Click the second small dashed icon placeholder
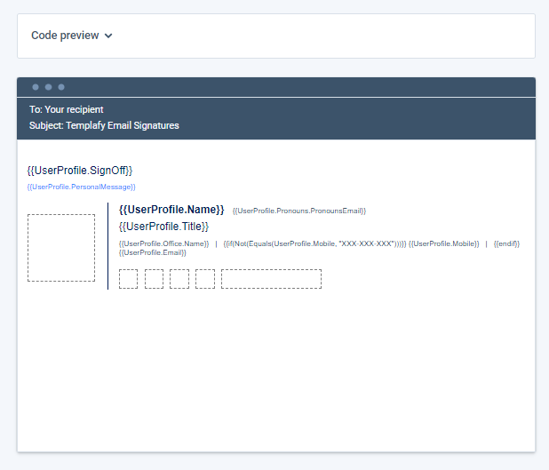 [x=154, y=279]
